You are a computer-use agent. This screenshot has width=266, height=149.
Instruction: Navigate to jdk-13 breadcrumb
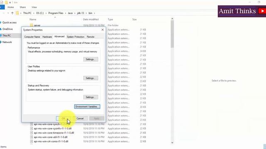pos(81,13)
